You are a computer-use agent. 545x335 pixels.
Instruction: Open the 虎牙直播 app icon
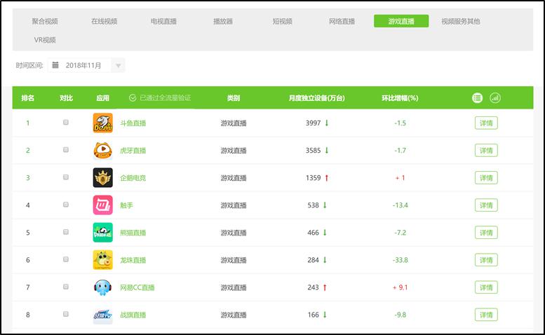103,150
